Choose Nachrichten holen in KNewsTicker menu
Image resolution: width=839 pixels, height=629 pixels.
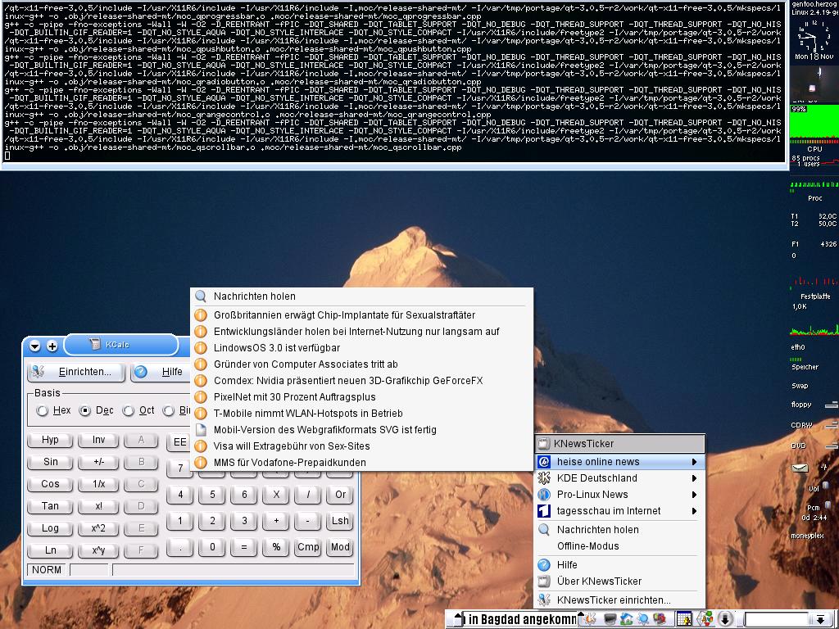(x=619, y=530)
